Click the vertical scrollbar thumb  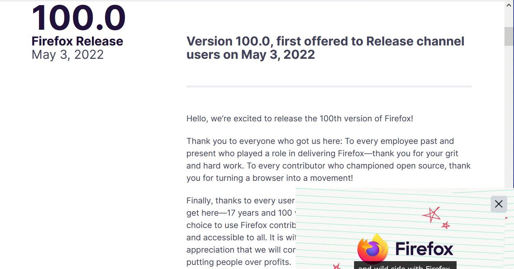509,36
